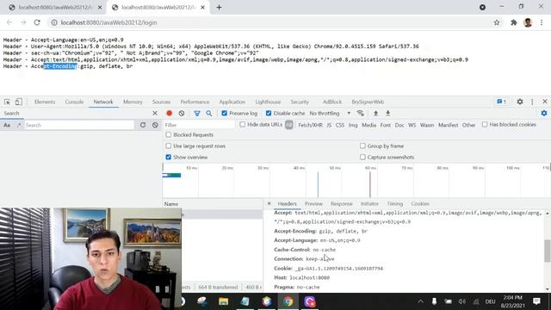Open network conditions wifi icon
The image size is (551, 310).
[x=360, y=113]
